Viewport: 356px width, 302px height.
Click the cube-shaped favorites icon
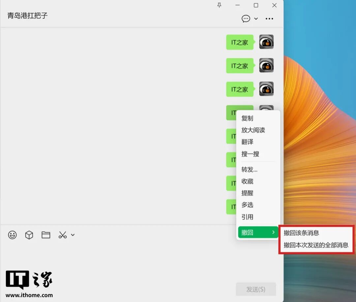pos(29,235)
